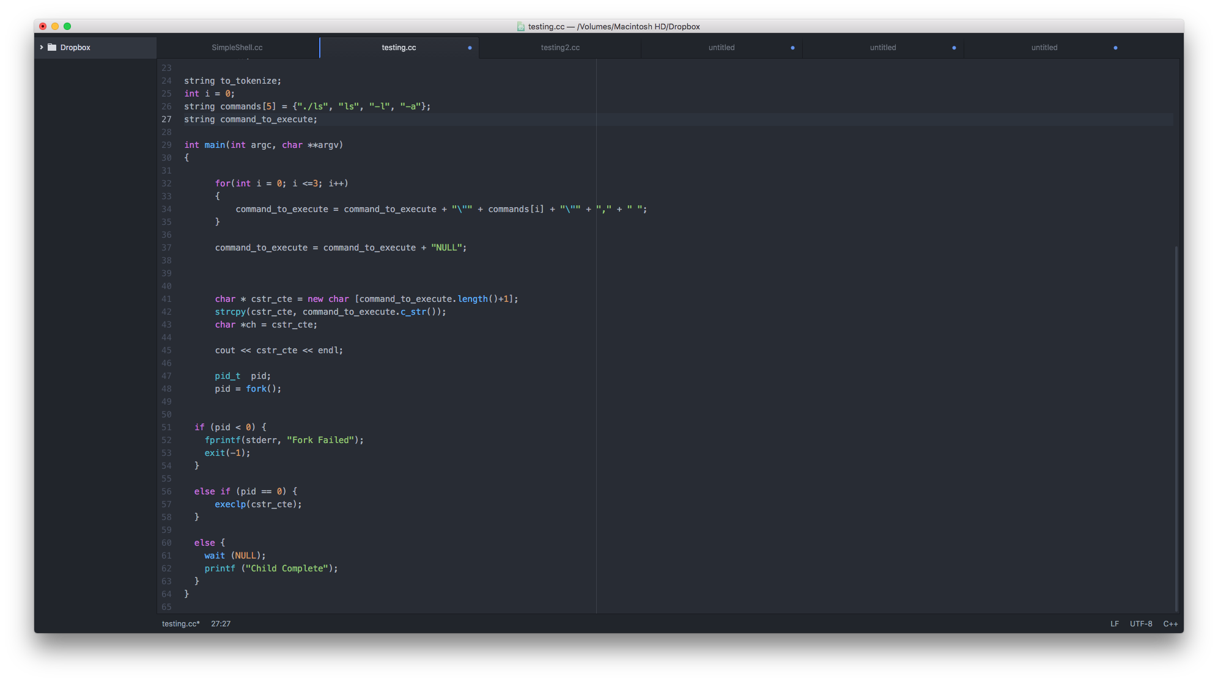
Task: Click the modified dot on first untitled tab
Action: coord(792,48)
